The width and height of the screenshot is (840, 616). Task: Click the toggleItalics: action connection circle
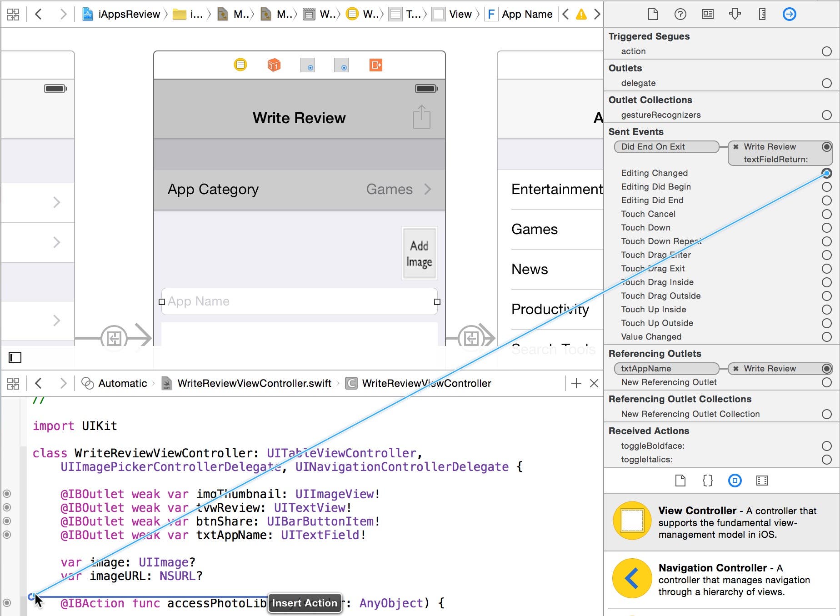(x=827, y=460)
